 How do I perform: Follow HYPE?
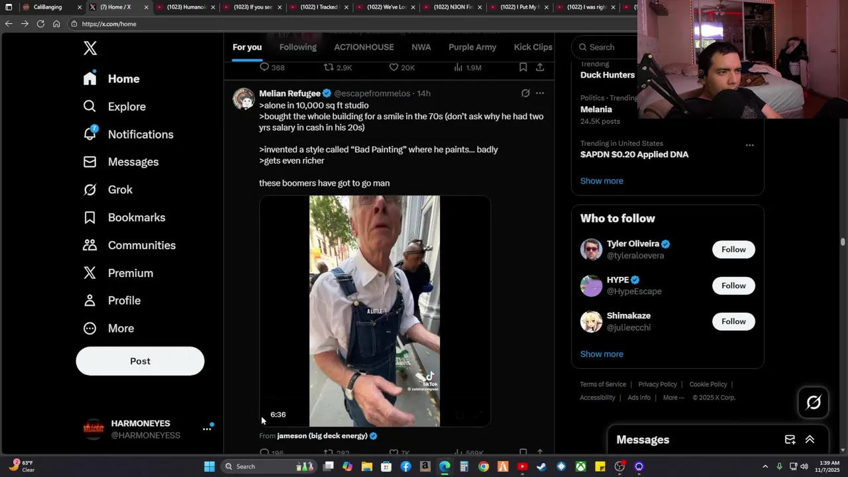pyautogui.click(x=733, y=286)
